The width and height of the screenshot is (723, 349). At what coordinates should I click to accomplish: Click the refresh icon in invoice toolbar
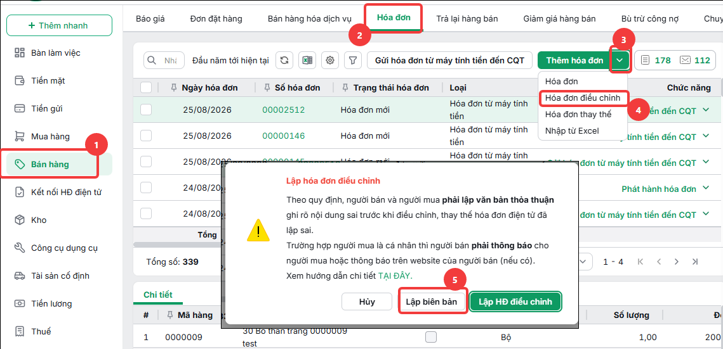[284, 60]
